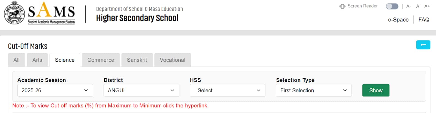Reset font size with A

pos(417,6)
